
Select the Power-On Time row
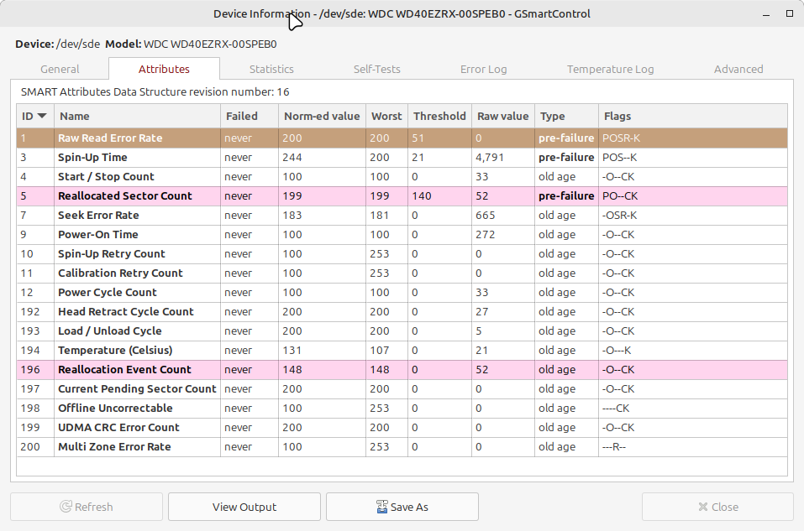click(402, 235)
